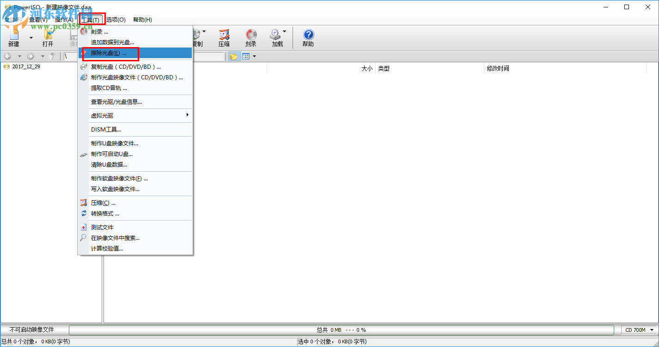Open the CD 700M media size dropdown

[x=640, y=330]
